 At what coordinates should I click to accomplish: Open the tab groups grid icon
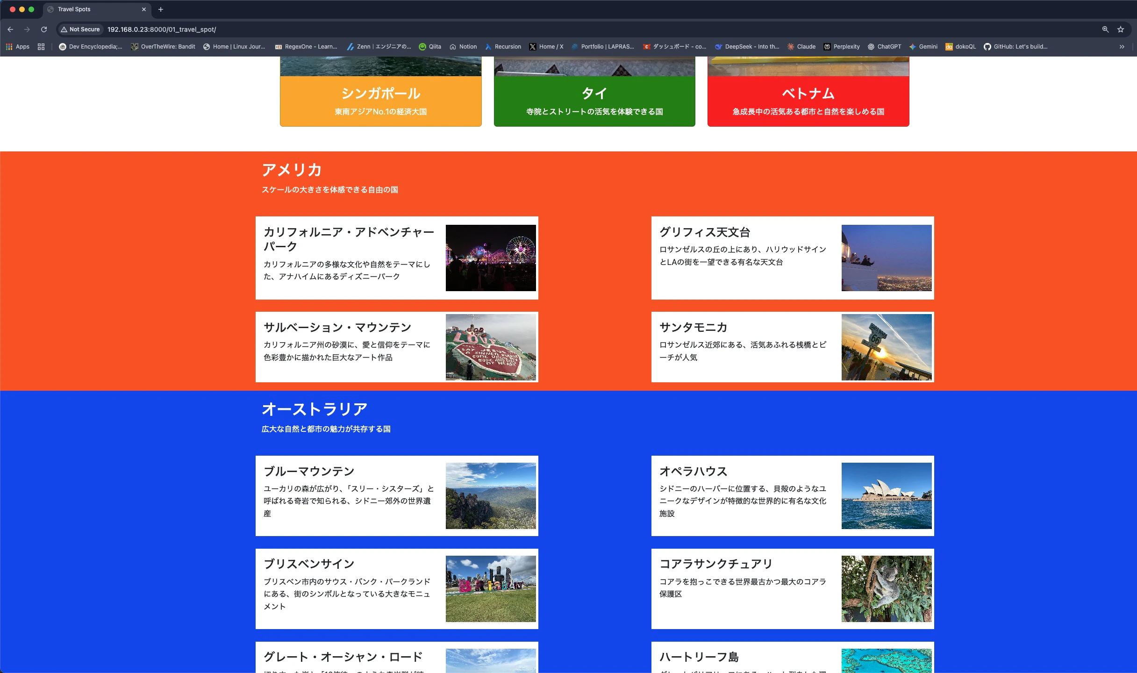(x=41, y=47)
